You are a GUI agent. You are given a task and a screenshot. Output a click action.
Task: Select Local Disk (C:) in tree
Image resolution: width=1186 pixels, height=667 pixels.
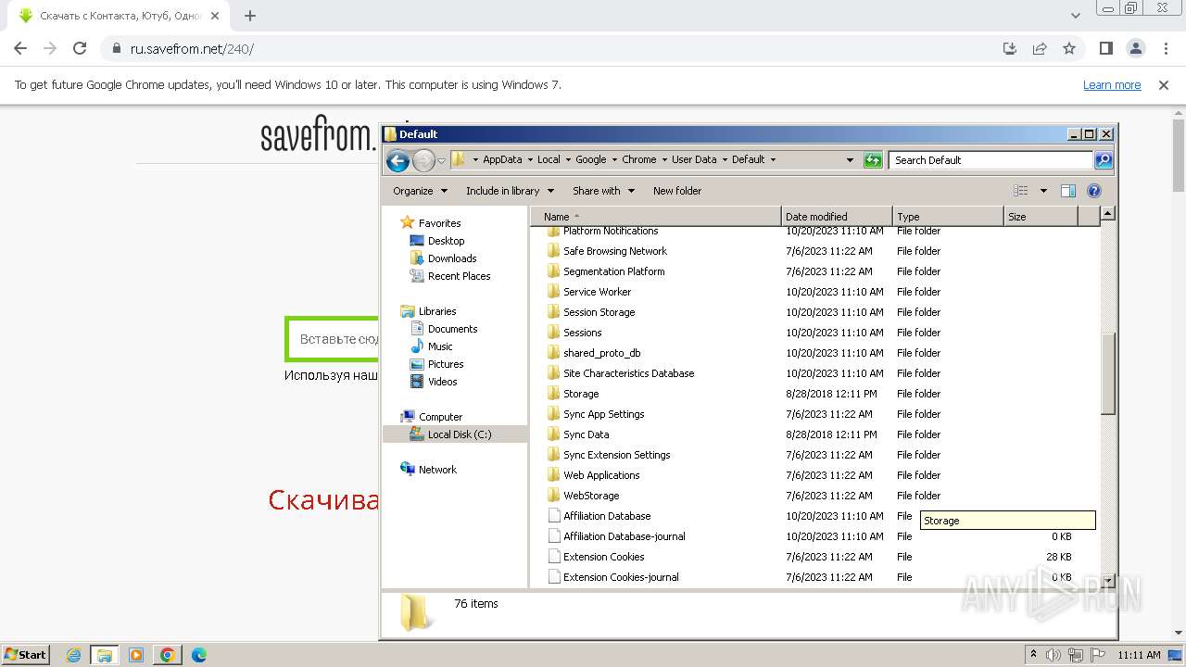(459, 434)
